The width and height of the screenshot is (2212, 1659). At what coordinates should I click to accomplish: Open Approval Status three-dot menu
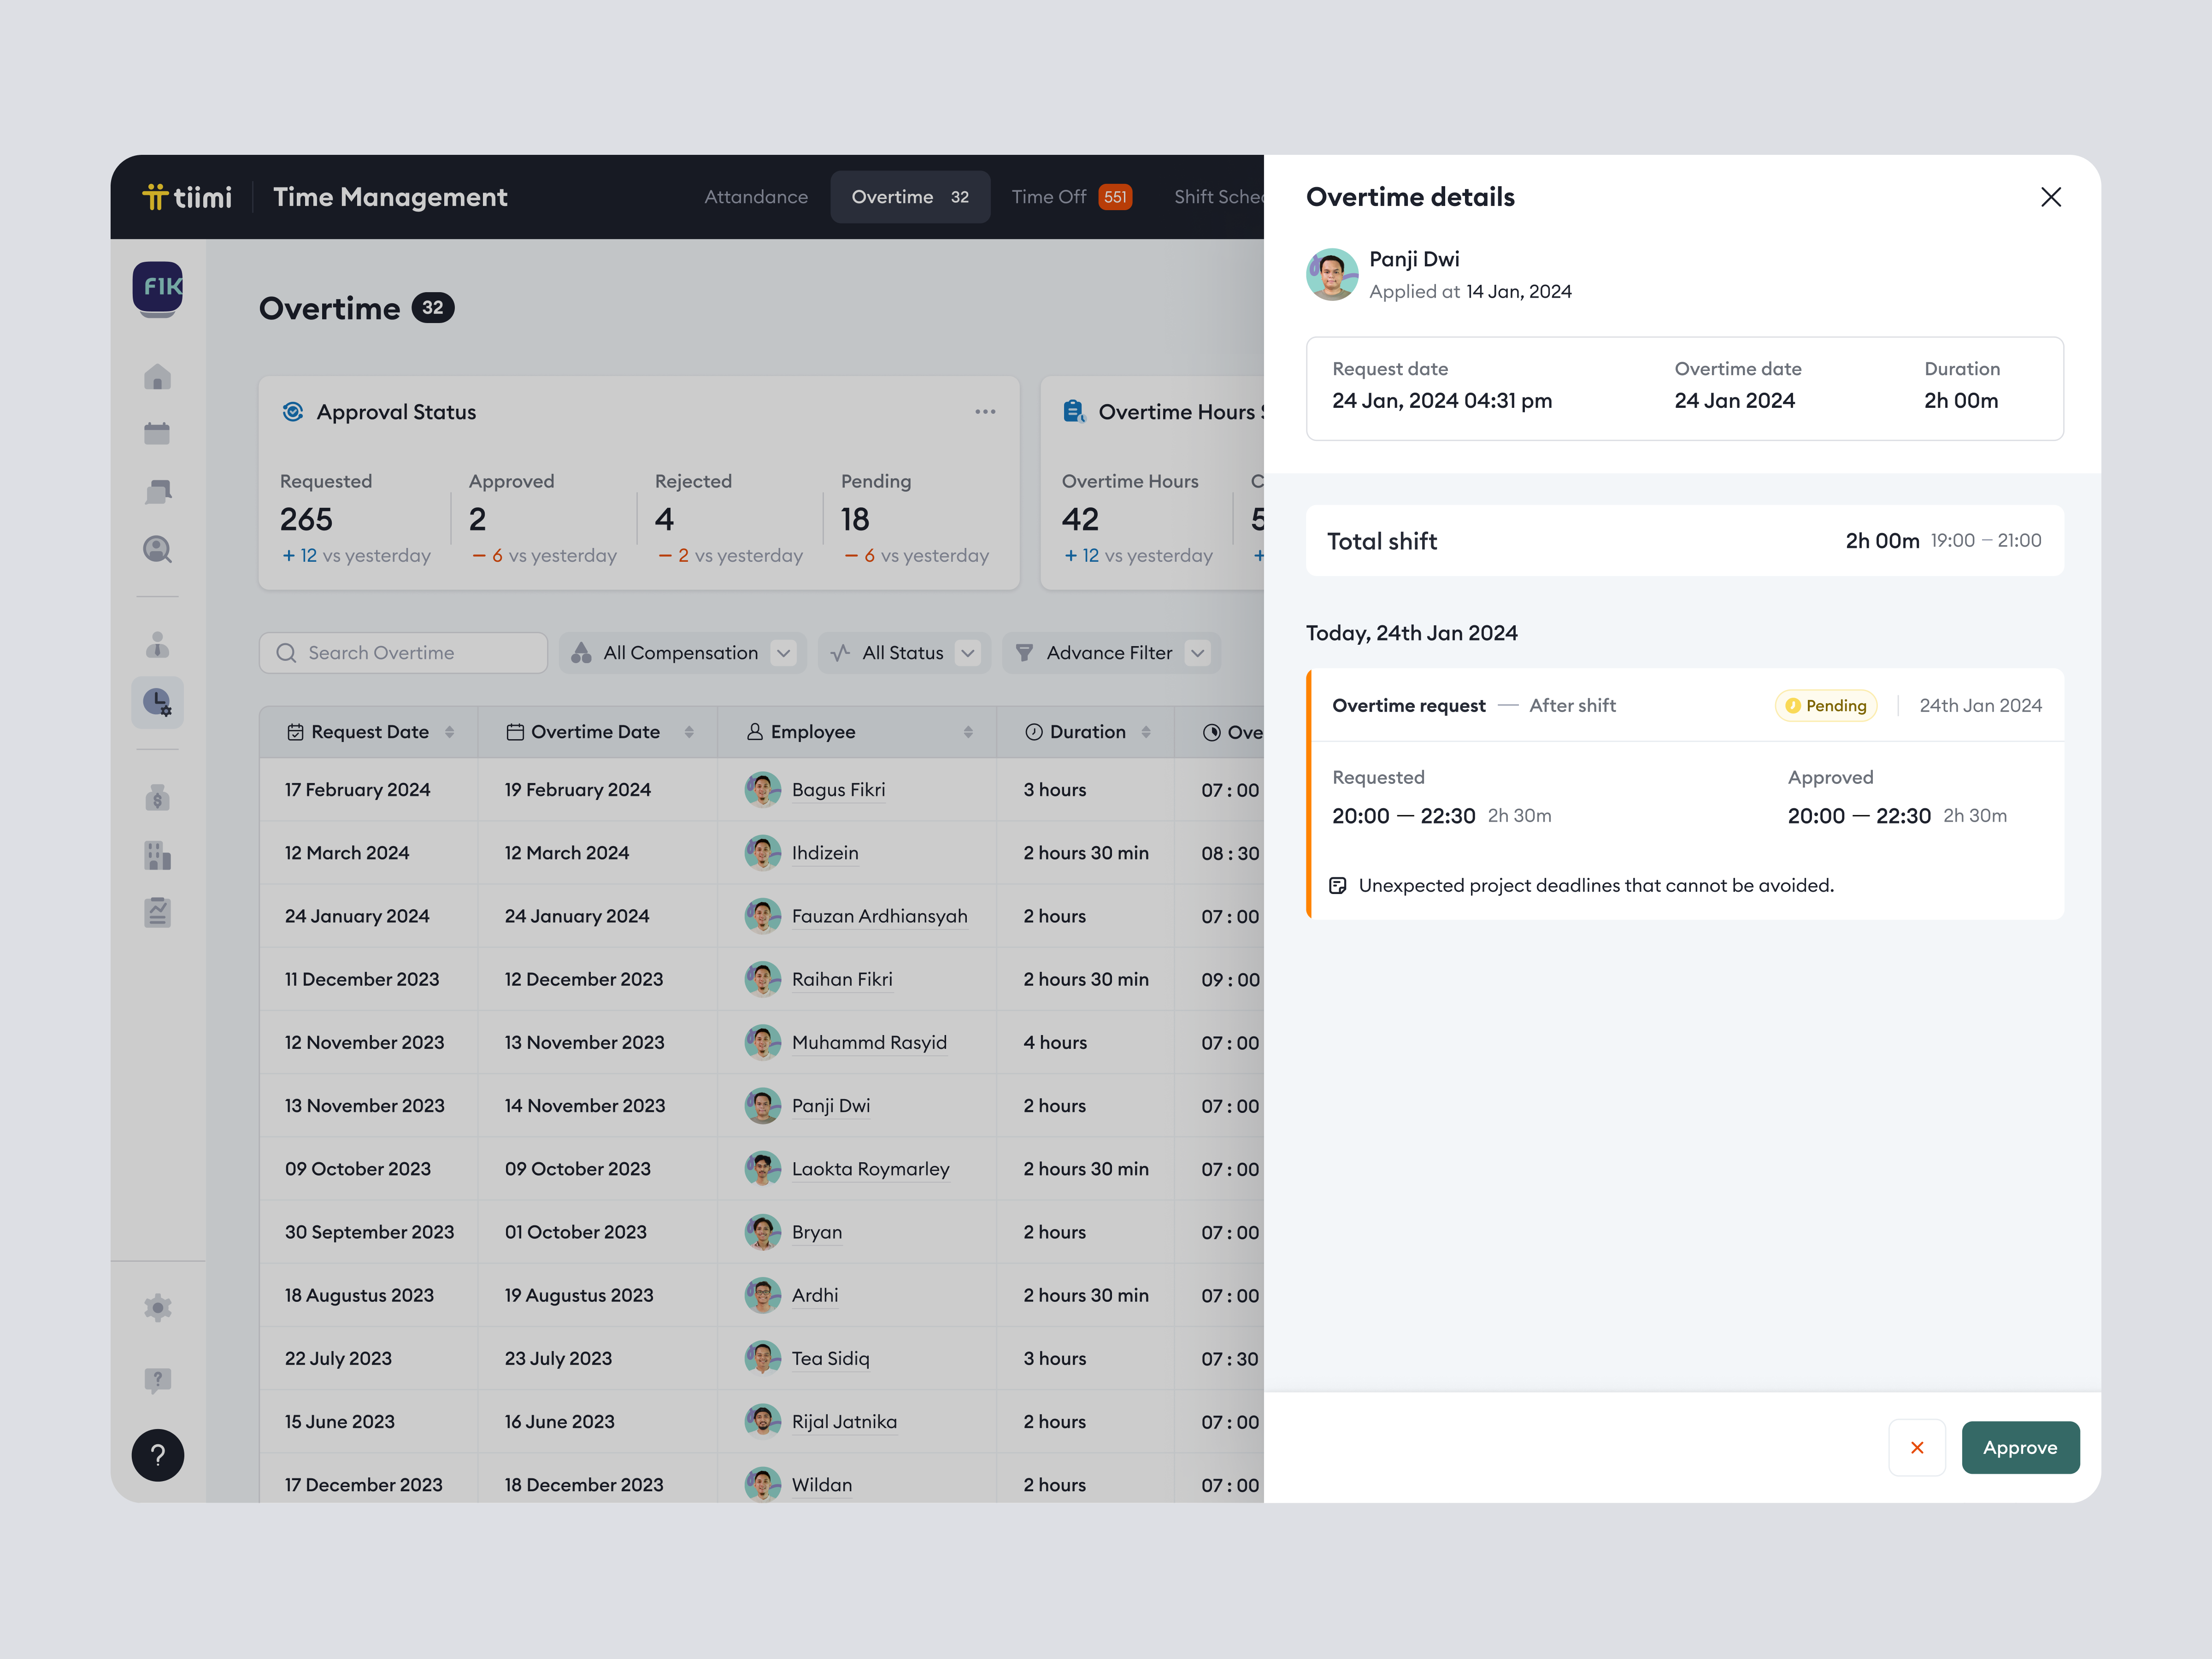985,412
